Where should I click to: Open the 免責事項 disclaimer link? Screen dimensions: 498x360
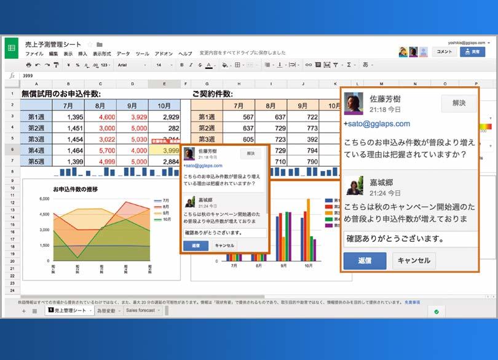(x=411, y=302)
